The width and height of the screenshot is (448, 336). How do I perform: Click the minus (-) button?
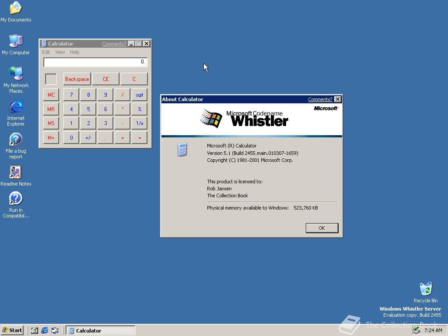[122, 123]
